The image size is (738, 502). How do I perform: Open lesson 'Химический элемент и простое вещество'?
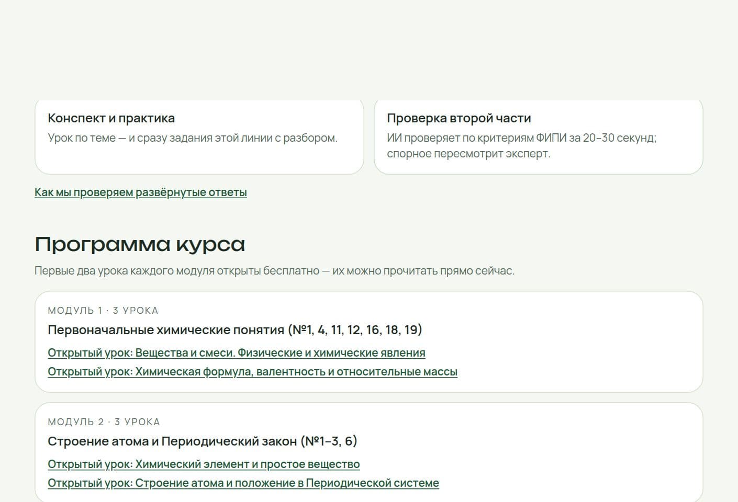204,464
